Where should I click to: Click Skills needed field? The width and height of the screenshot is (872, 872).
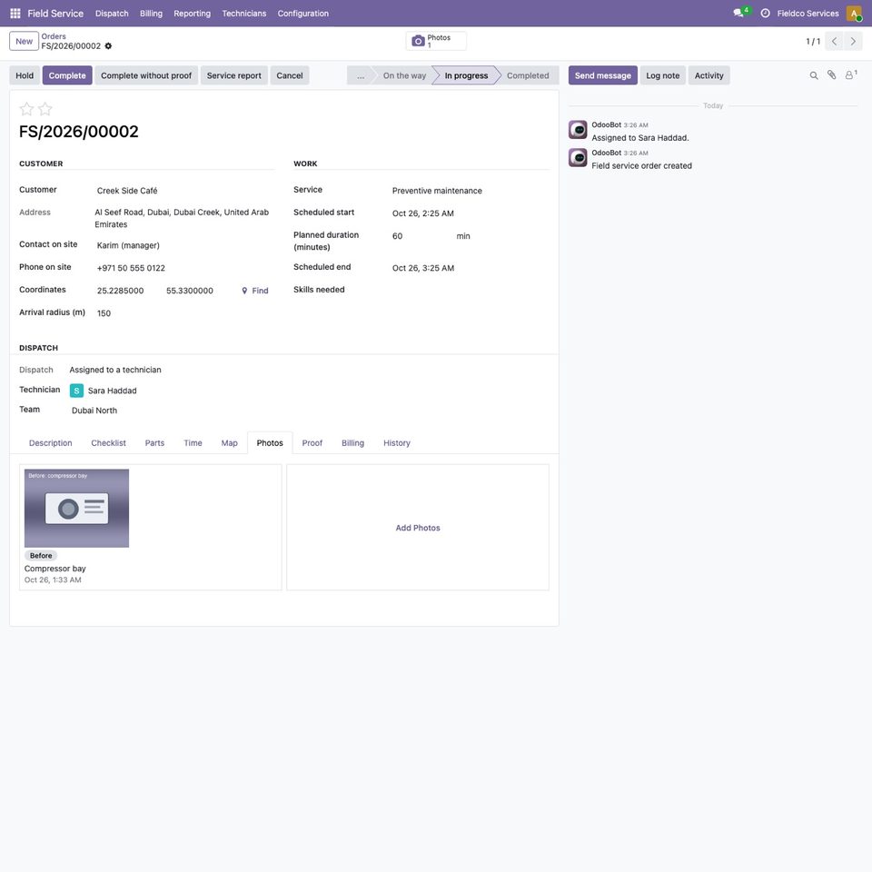tap(470, 290)
